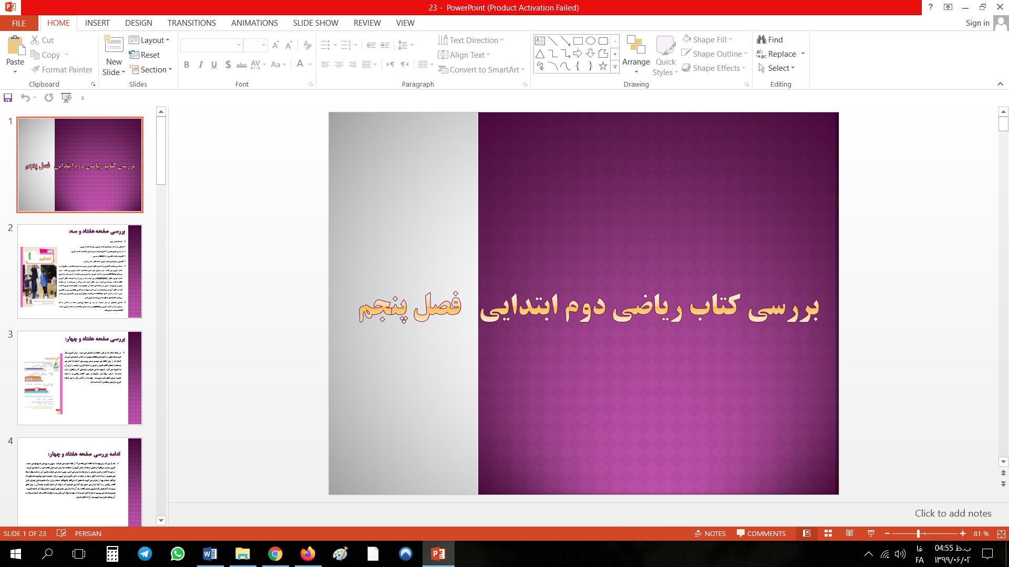Switch to the TRANSITIONS tab
This screenshot has height=567, width=1009.
coord(191,23)
